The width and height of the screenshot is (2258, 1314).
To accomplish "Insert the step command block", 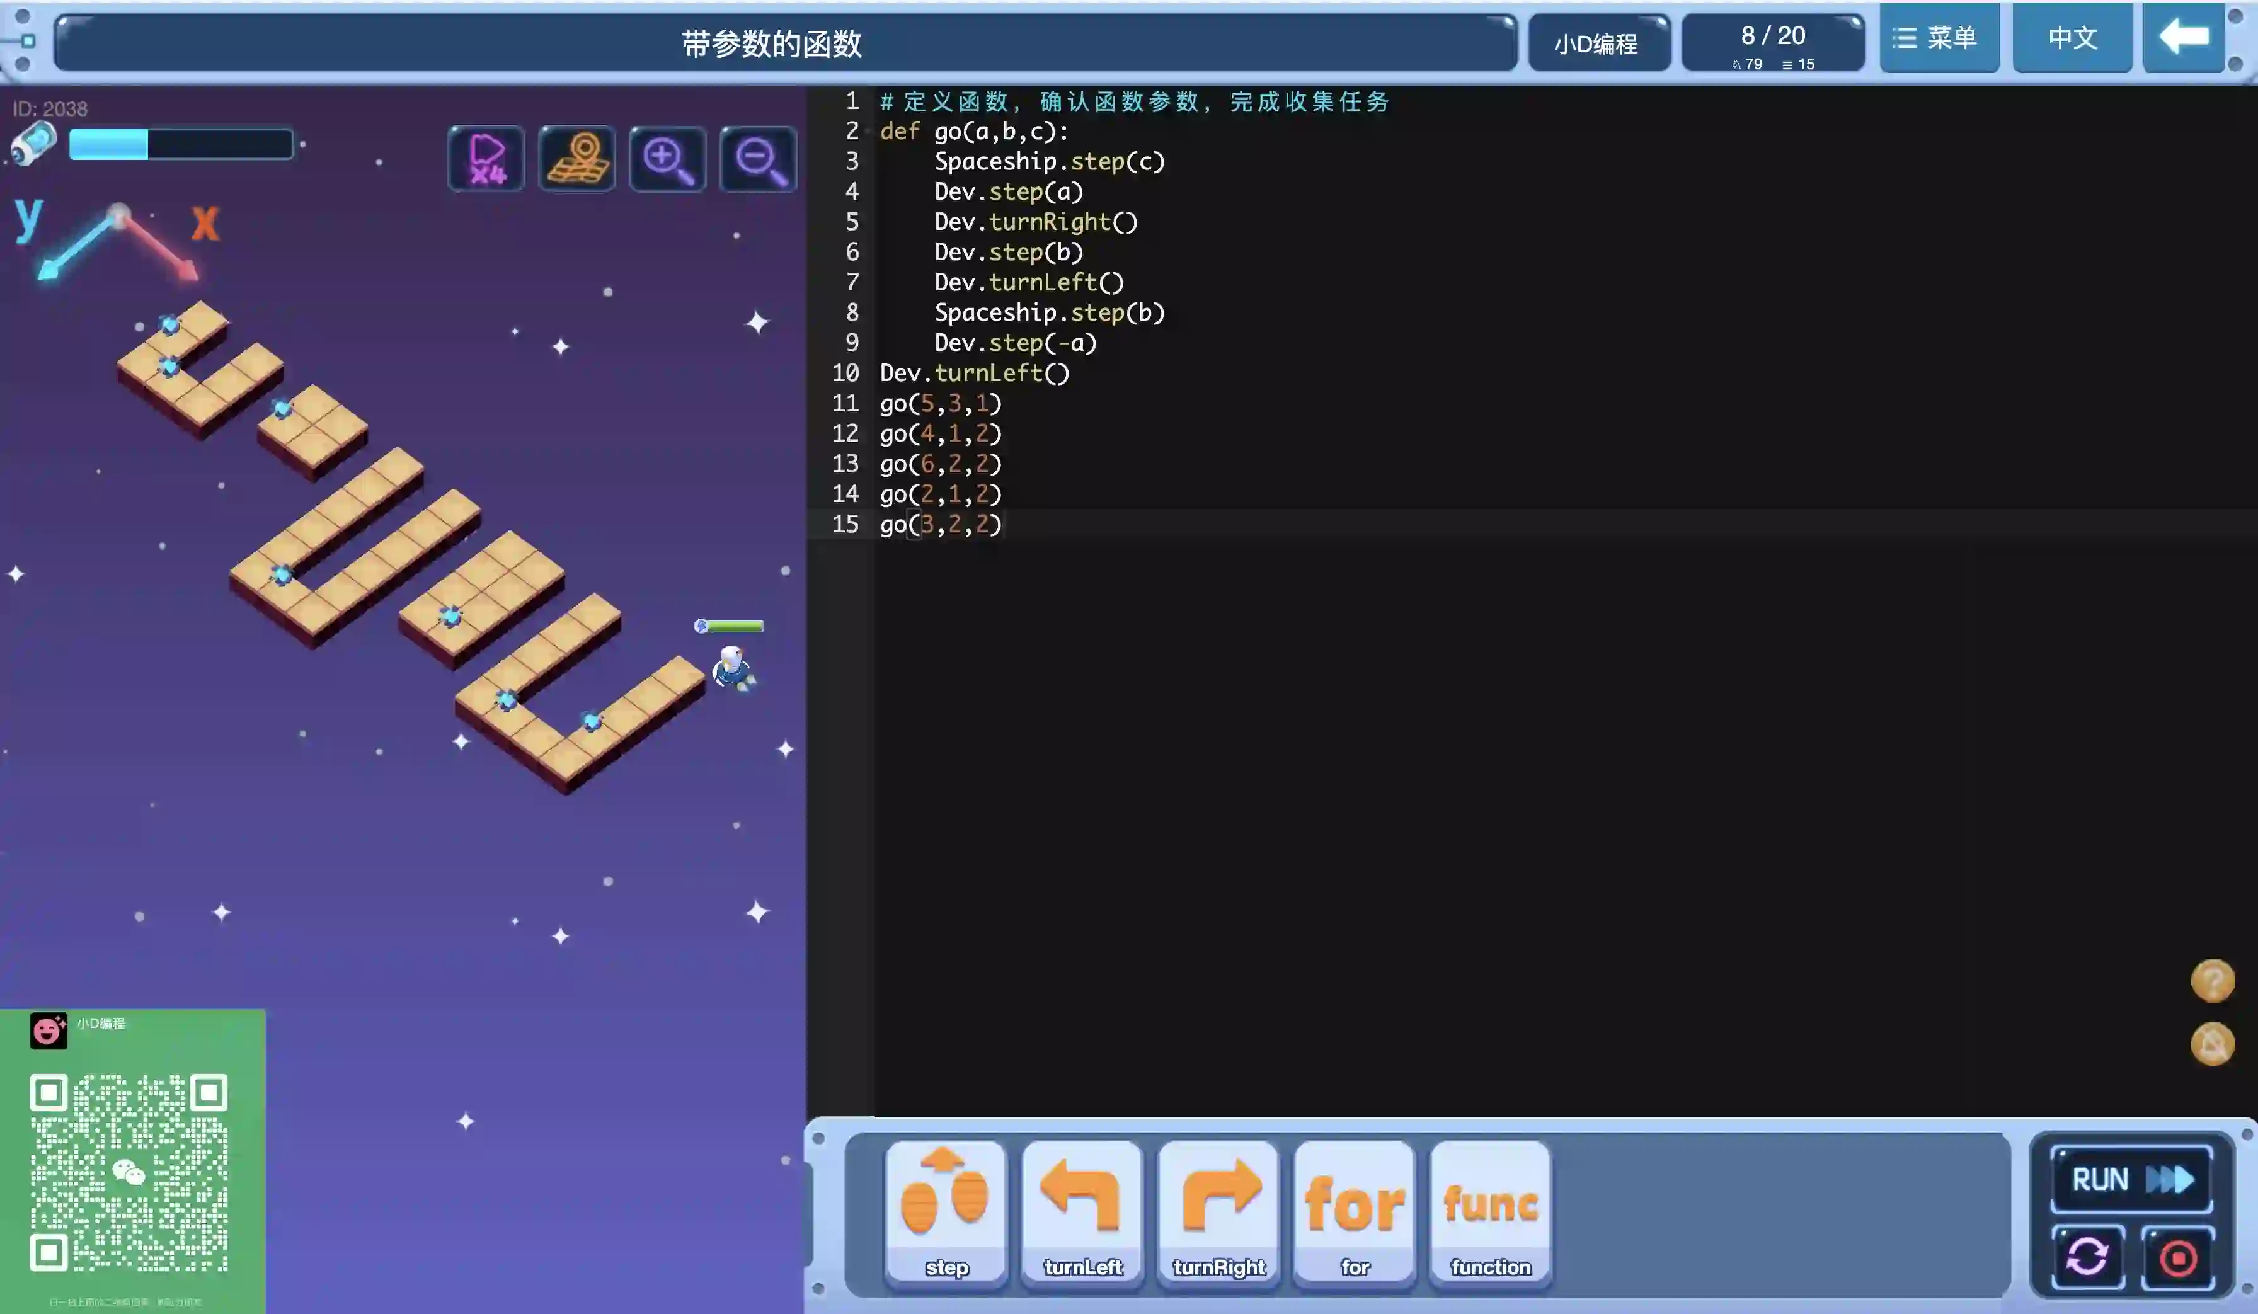I will 946,1211.
